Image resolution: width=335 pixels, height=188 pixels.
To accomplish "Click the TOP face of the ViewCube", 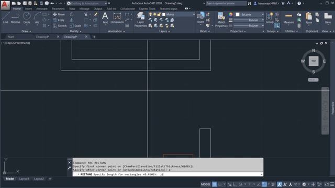I will pyautogui.click(x=314, y=61).
